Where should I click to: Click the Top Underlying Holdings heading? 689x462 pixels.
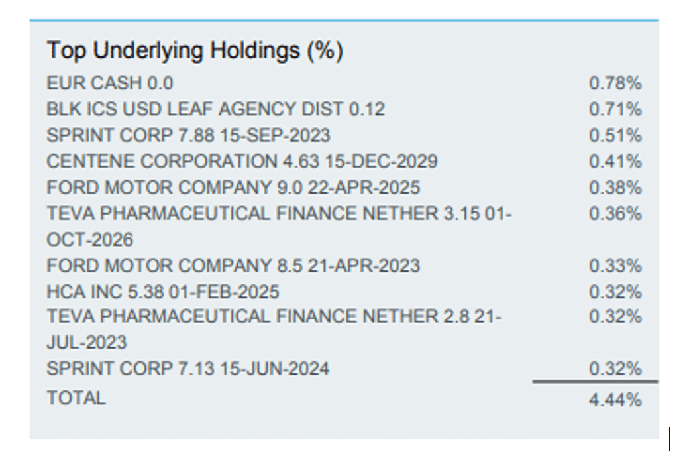tap(195, 51)
